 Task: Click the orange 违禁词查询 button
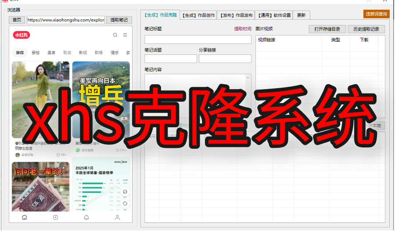click(x=376, y=14)
